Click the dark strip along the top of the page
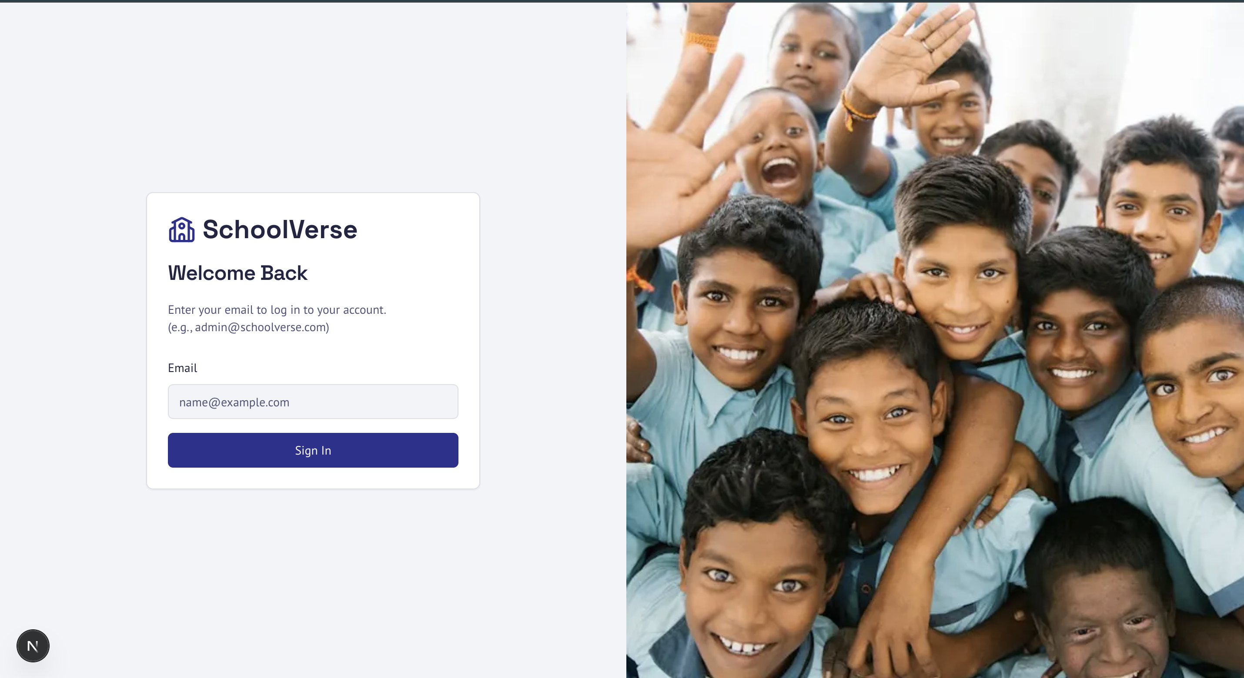 pos(622,1)
